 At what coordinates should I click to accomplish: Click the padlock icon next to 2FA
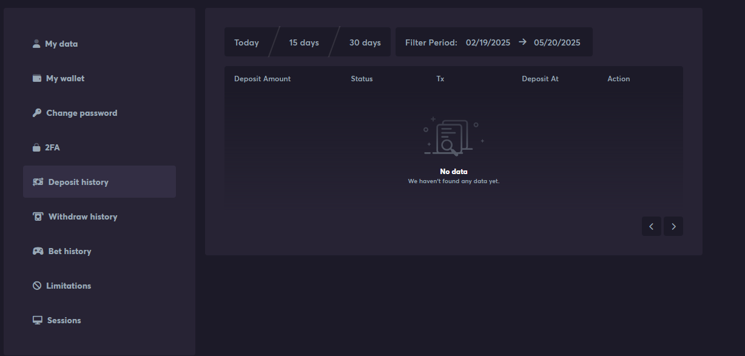[x=36, y=147]
